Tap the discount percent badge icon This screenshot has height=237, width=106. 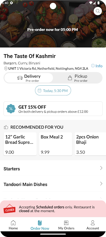point(11,108)
